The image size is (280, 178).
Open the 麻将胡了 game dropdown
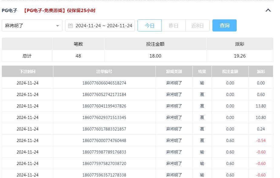32,25
